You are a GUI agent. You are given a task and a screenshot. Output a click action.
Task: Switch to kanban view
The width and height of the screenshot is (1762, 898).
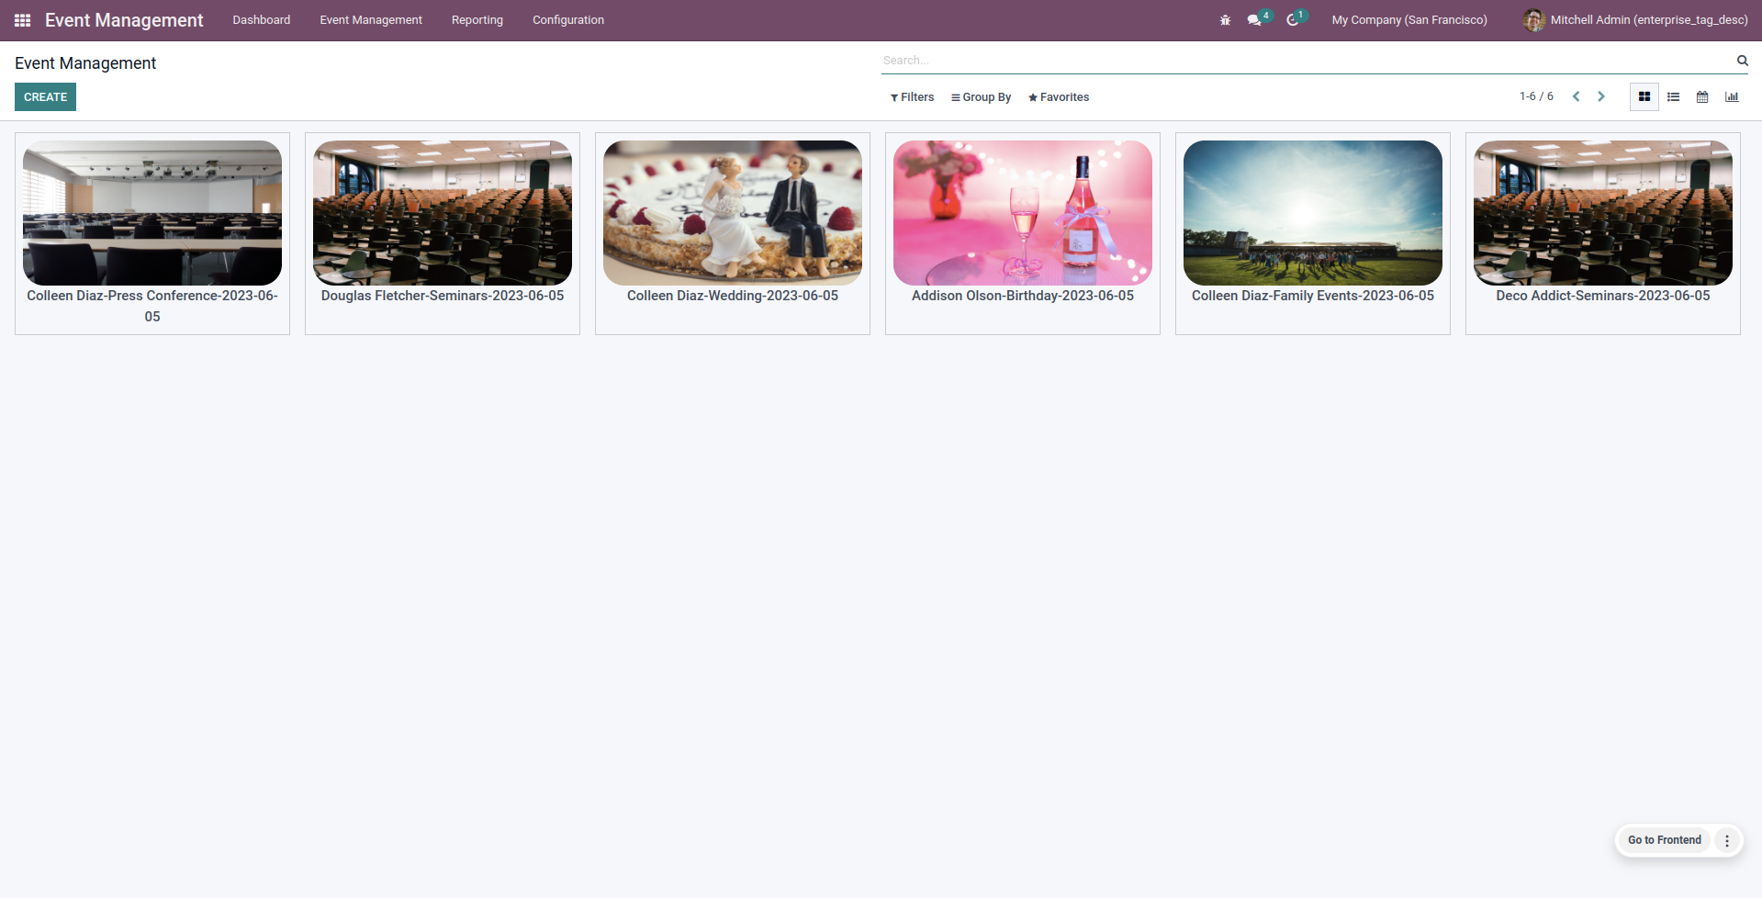point(1644,96)
